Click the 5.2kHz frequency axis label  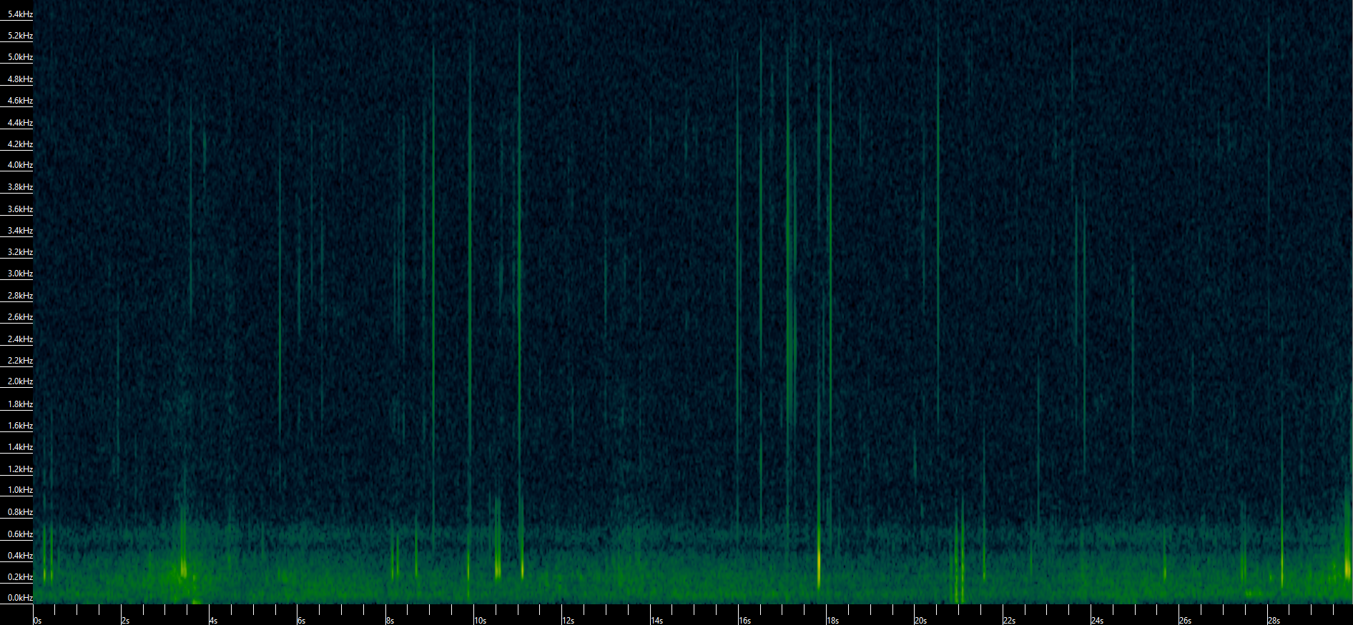click(20, 36)
